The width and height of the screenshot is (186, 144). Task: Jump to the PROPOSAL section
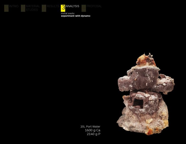point(94,6)
